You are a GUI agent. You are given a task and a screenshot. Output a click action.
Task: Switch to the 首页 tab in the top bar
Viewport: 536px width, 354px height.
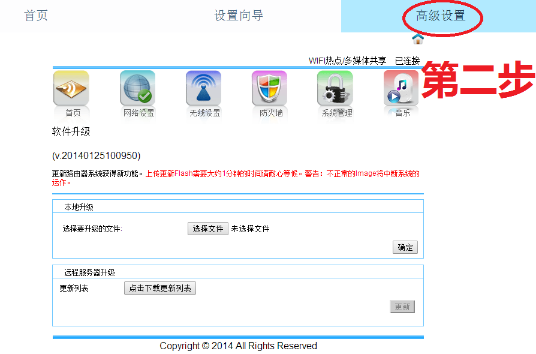pos(36,16)
